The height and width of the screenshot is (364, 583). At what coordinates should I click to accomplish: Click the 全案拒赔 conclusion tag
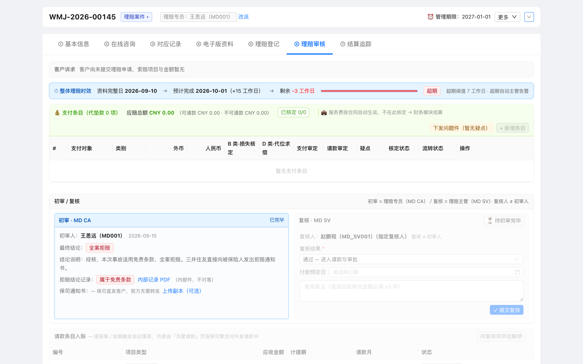pyautogui.click(x=100, y=248)
